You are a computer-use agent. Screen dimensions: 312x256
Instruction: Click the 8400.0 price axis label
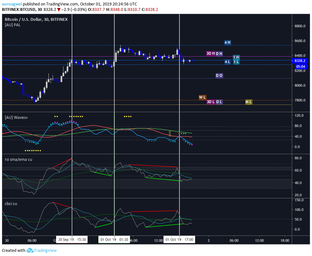click(300, 56)
